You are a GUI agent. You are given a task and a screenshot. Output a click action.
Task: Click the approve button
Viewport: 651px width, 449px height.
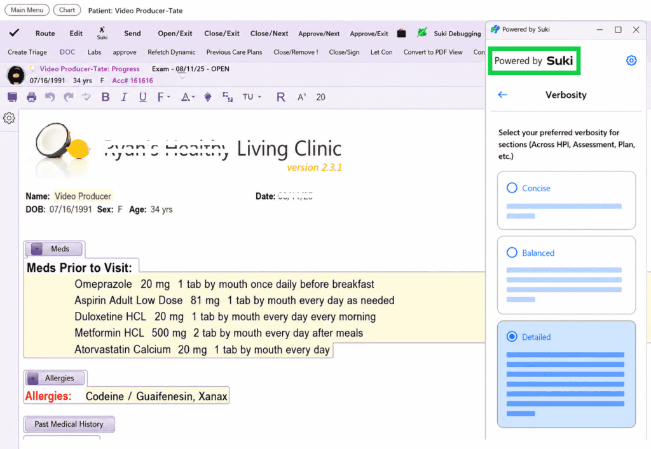pyautogui.click(x=125, y=52)
